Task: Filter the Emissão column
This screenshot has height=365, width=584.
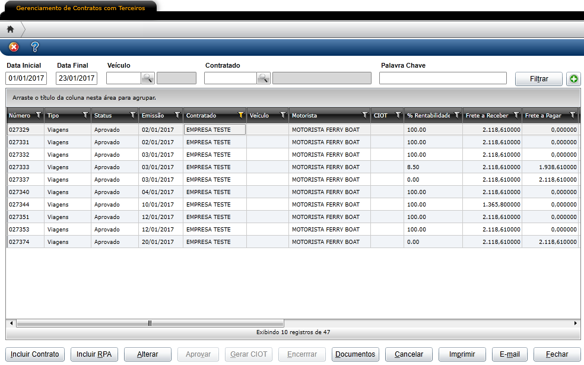Action: [x=177, y=116]
